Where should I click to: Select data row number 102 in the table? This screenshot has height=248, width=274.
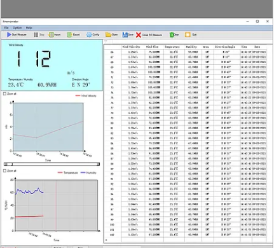pos(186,235)
